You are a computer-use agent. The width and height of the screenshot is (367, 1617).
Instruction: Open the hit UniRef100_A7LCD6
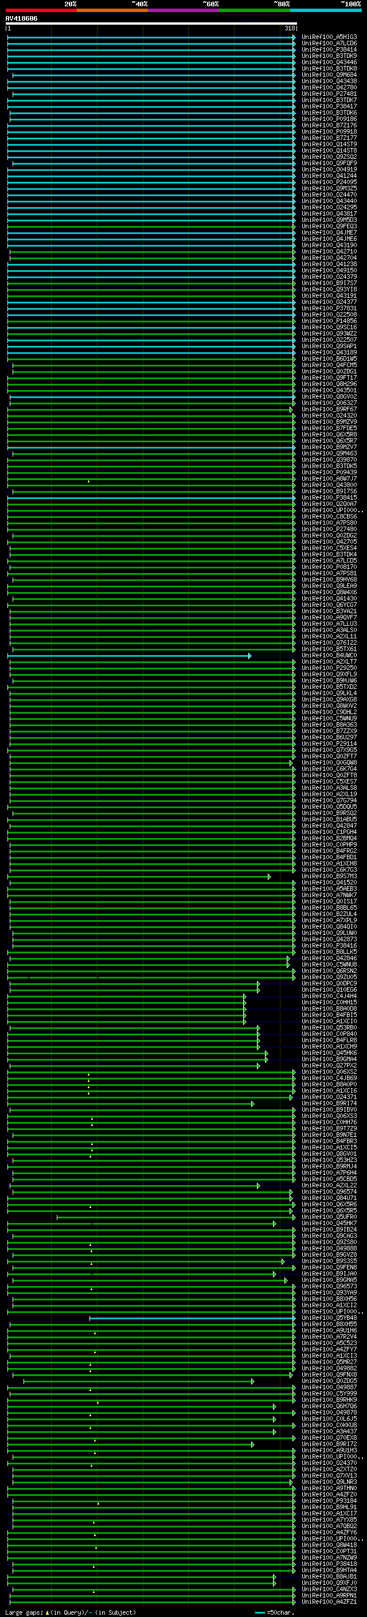click(329, 44)
